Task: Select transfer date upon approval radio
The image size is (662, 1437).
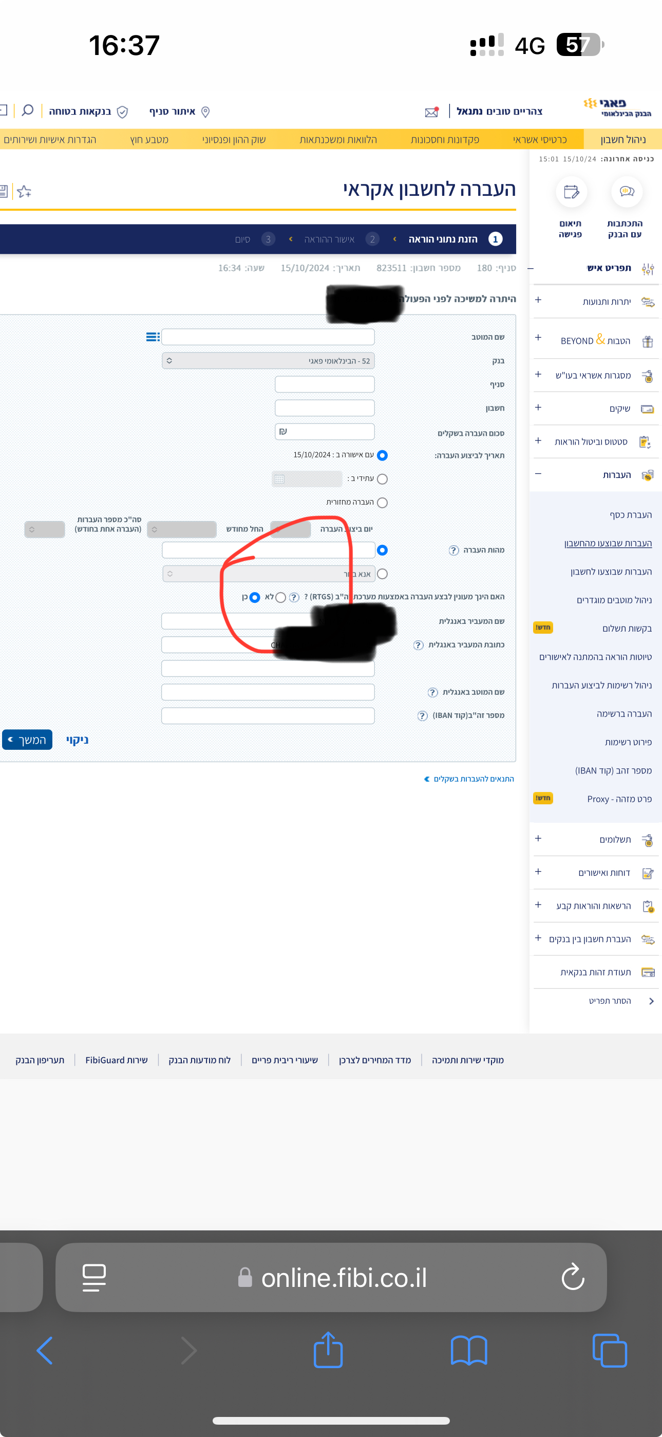Action: [x=382, y=455]
